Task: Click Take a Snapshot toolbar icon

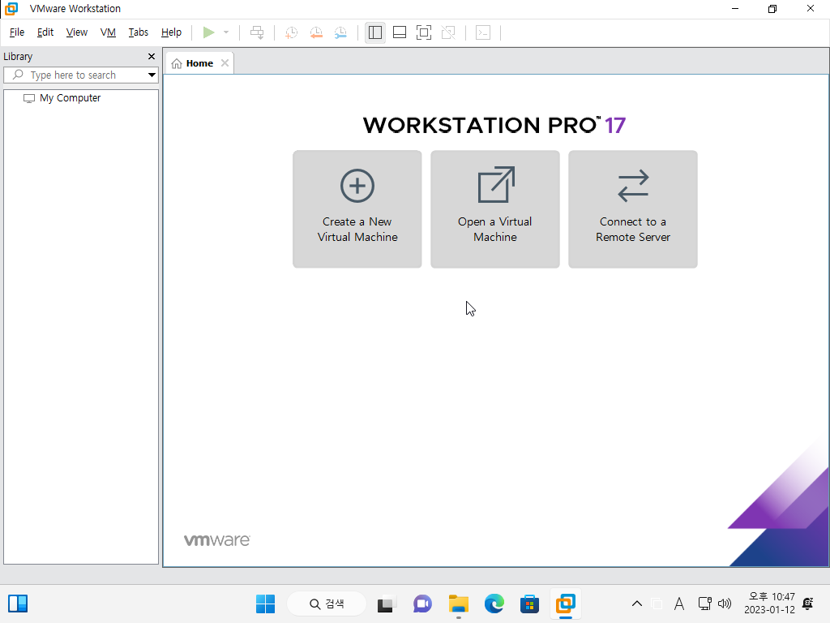Action: pos(291,32)
